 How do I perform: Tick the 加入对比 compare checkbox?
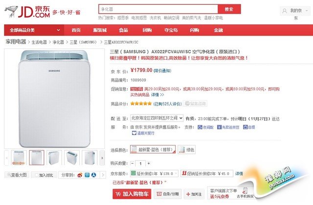(x=36, y=175)
